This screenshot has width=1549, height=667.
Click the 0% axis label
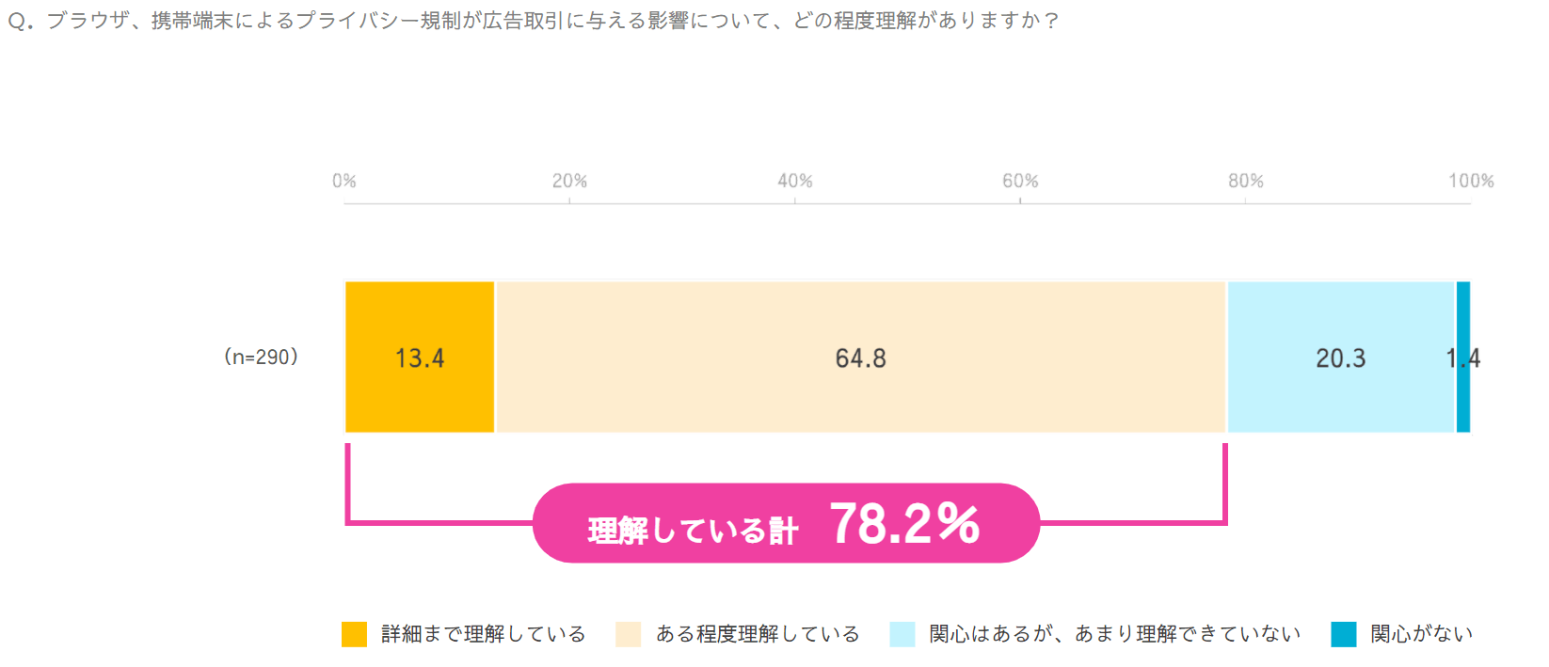click(x=344, y=181)
